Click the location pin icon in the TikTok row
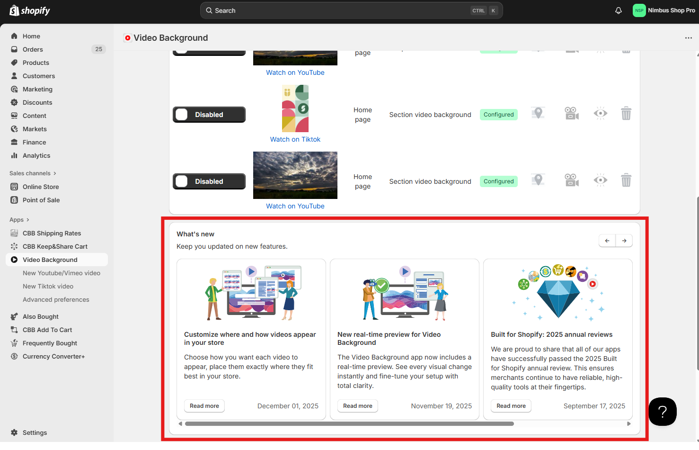 (538, 113)
